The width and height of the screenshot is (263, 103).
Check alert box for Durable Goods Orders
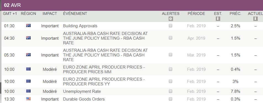click(171, 99)
